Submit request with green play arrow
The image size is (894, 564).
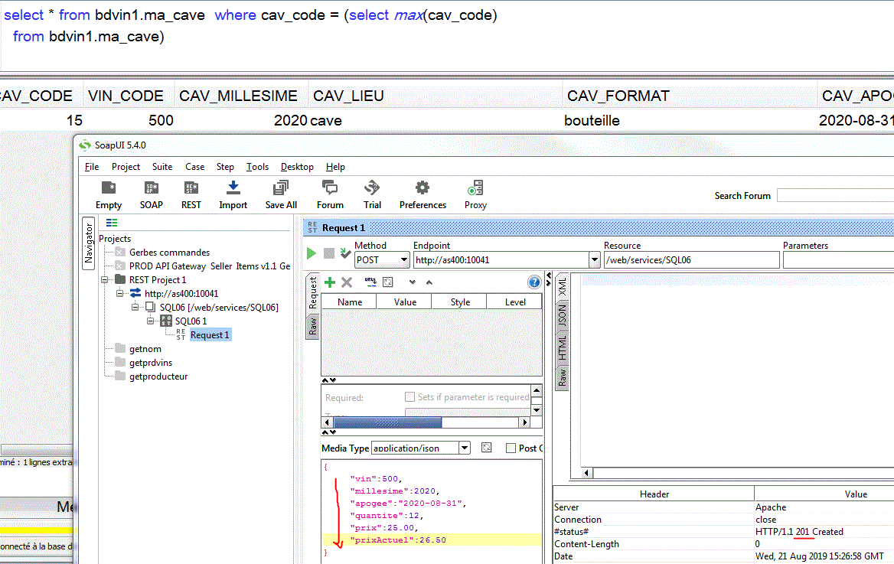312,253
